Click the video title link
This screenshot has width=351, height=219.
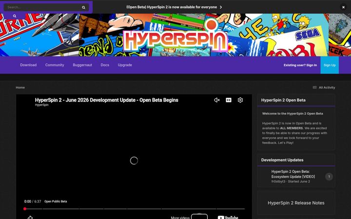tap(107, 100)
